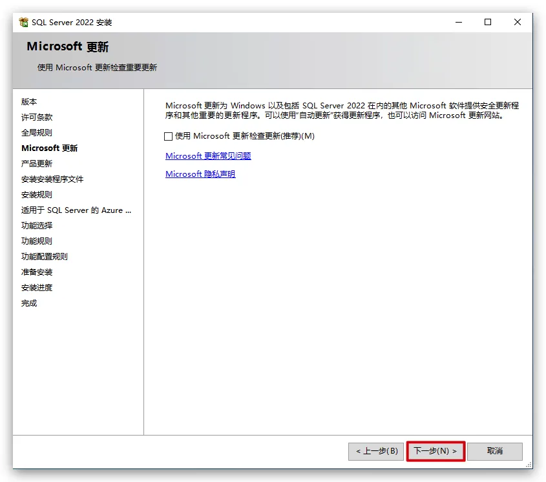Select the 版本 step in sidebar
The width and height of the screenshot is (546, 482).
click(29, 101)
